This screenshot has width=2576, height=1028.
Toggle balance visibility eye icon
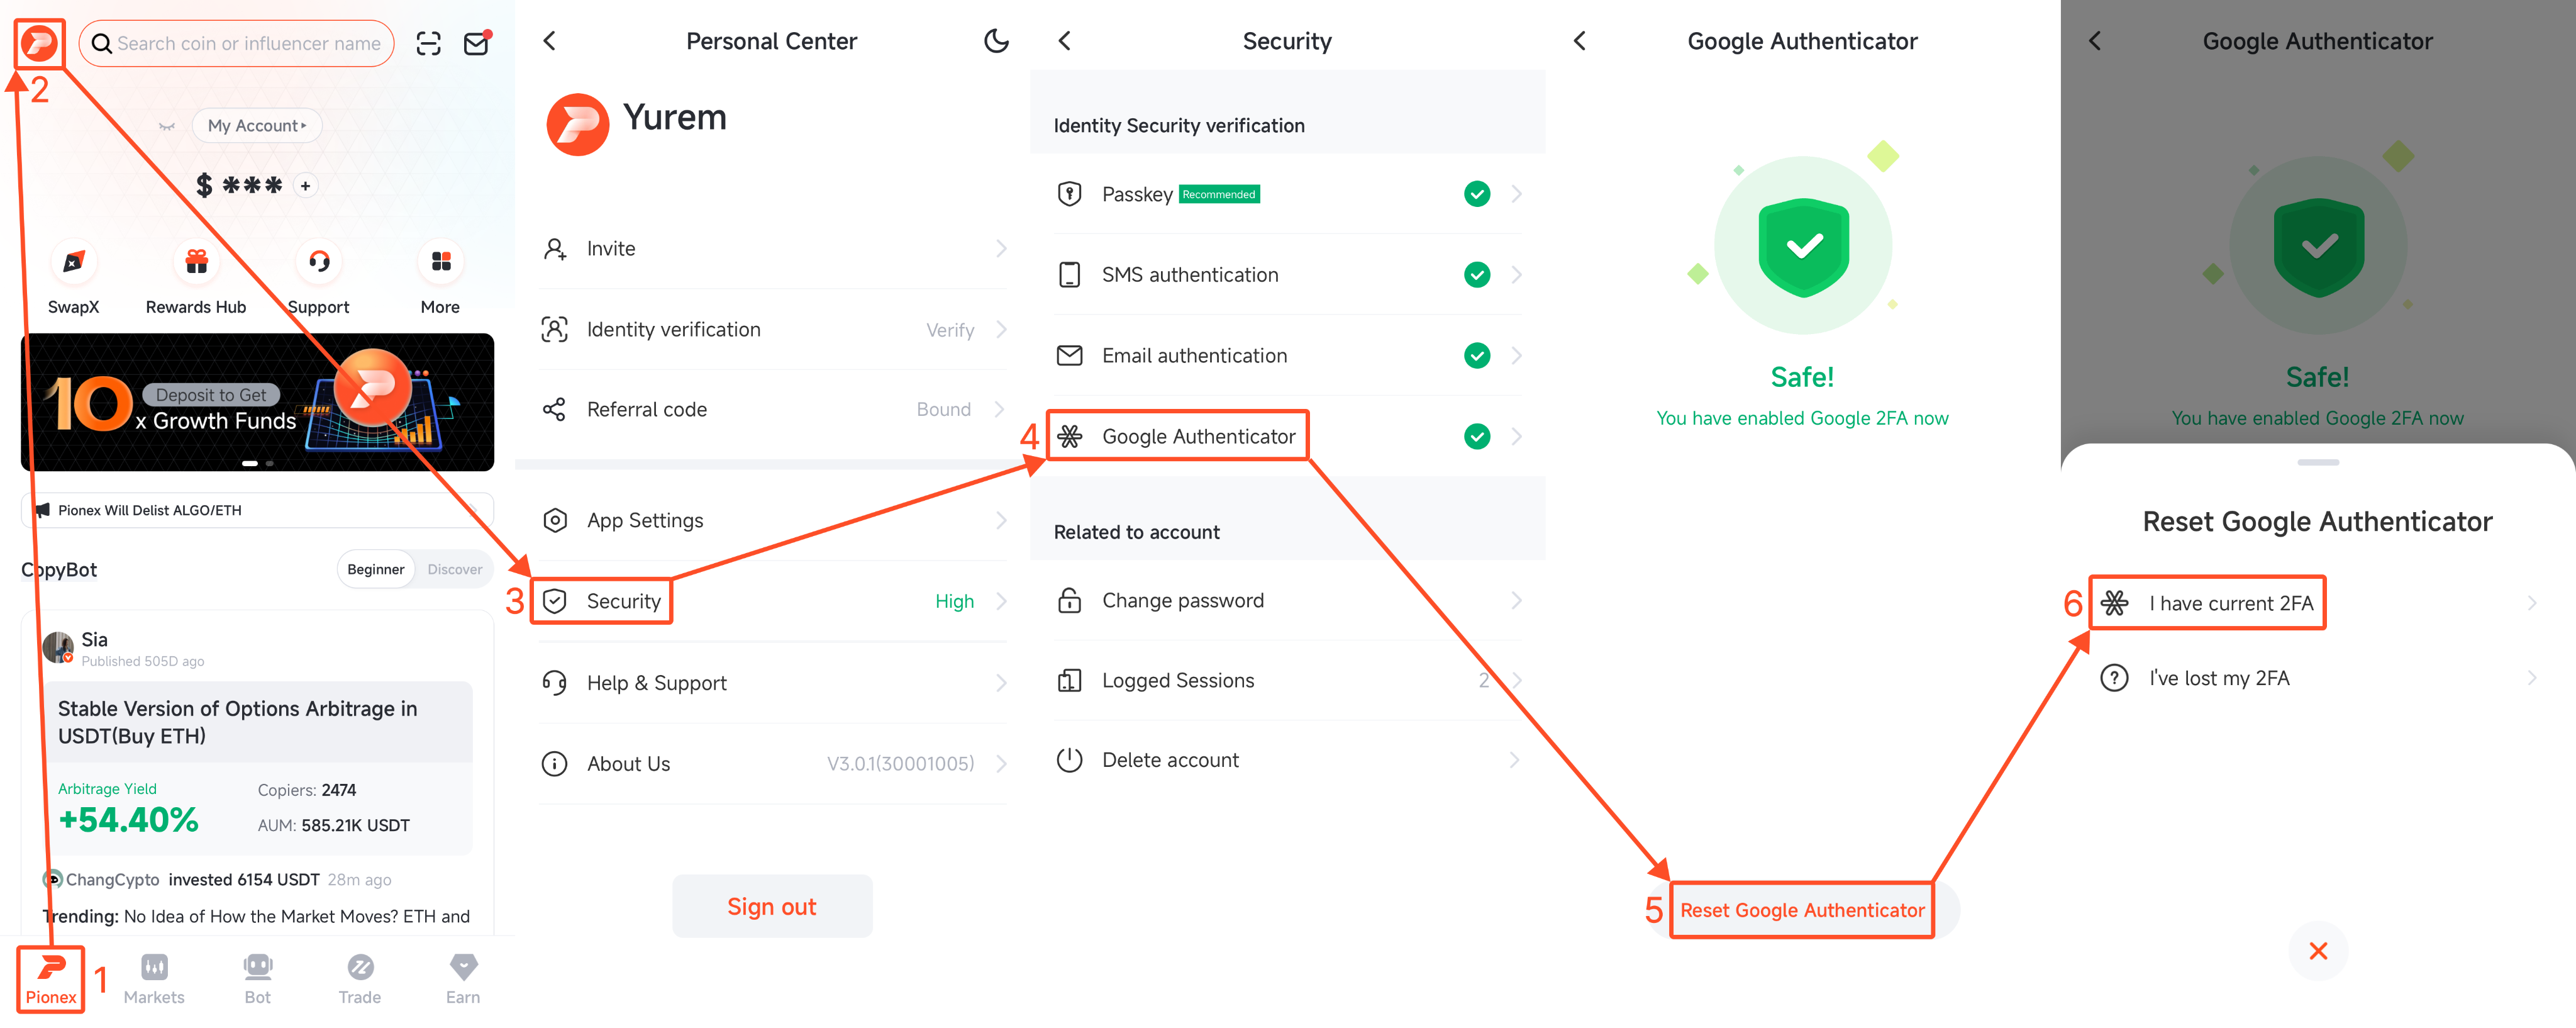pos(167,126)
